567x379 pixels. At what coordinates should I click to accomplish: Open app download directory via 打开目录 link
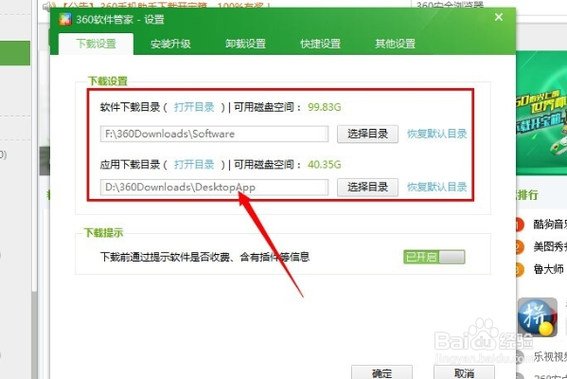click(x=194, y=165)
